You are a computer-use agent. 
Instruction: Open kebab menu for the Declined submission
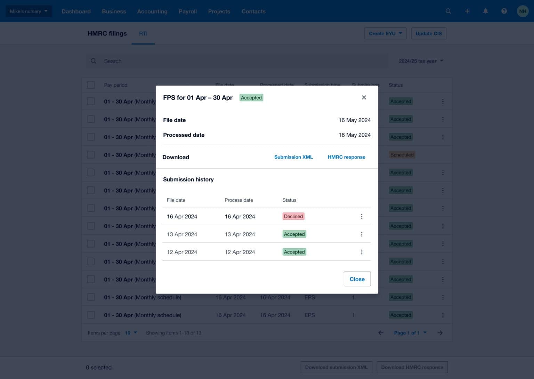coord(362,216)
